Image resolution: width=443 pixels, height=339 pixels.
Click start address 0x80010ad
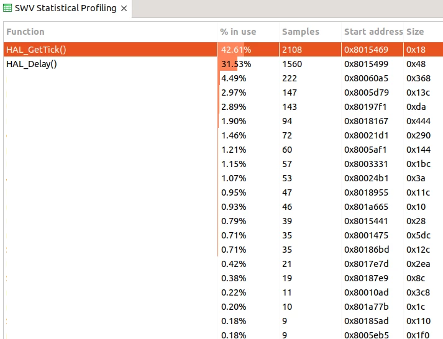(x=366, y=292)
